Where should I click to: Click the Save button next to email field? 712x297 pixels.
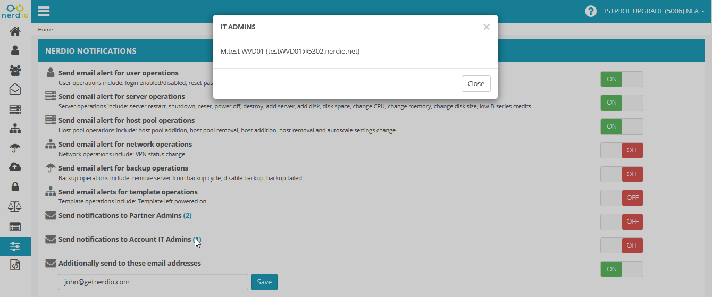tap(264, 282)
